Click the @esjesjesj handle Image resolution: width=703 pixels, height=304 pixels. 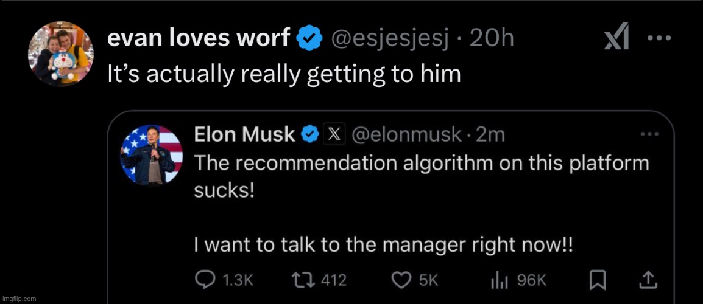tap(390, 39)
